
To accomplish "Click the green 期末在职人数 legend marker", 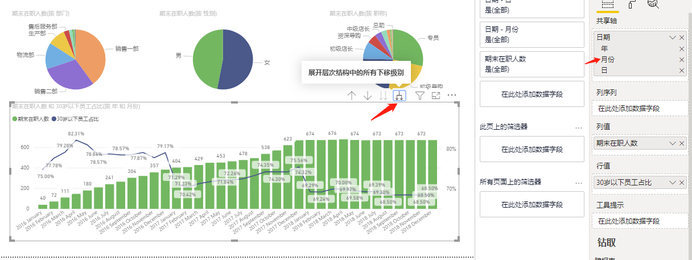I will click(x=14, y=119).
